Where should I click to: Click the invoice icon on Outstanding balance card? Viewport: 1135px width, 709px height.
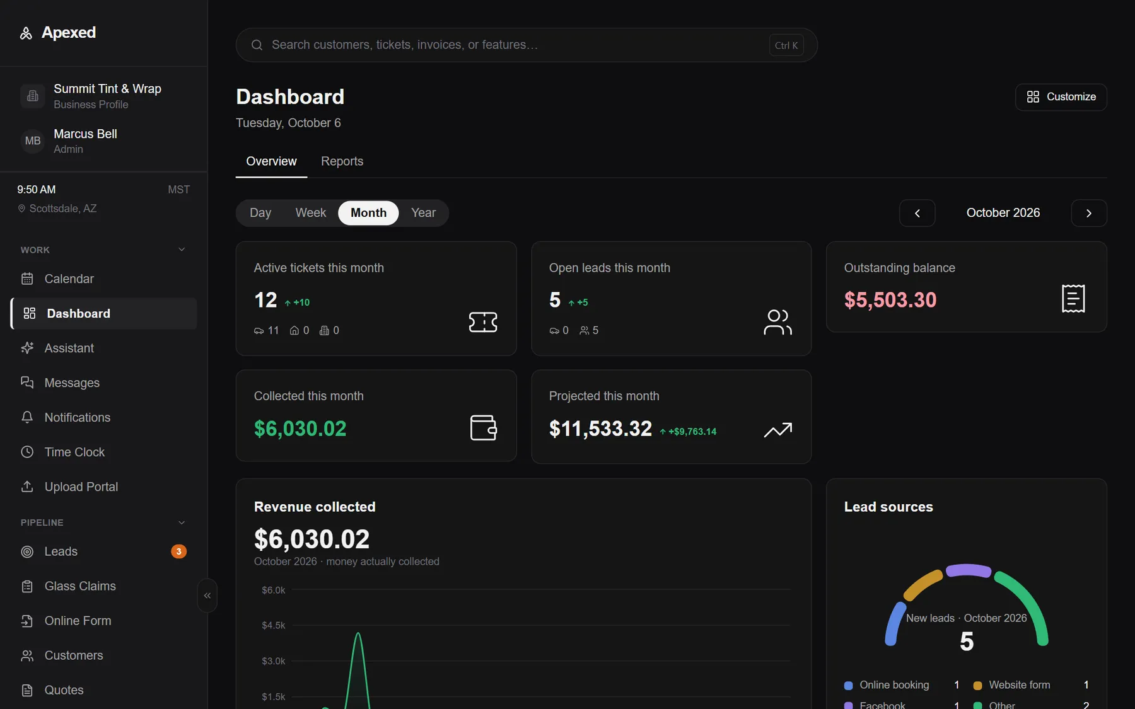coord(1073,299)
